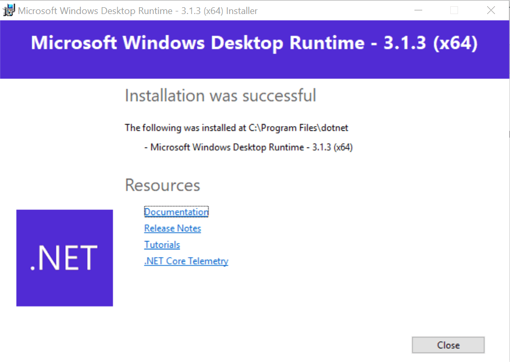Minimize the installer window

pos(418,10)
